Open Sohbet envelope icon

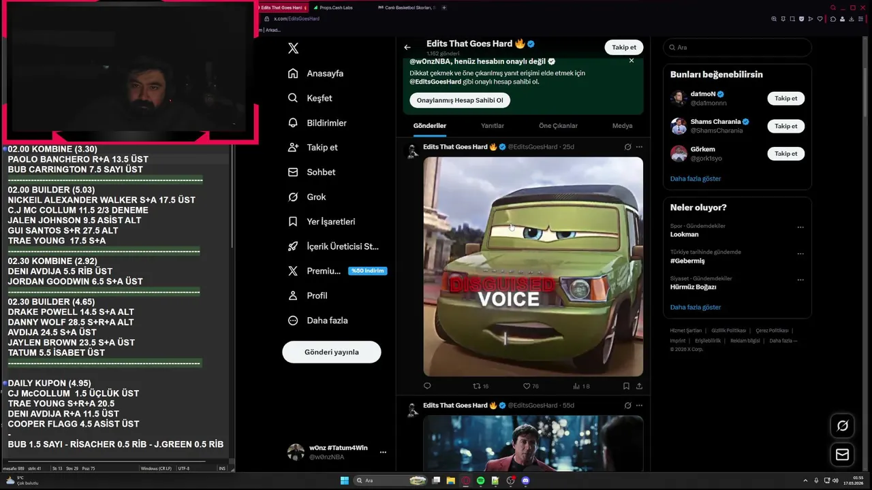293,172
